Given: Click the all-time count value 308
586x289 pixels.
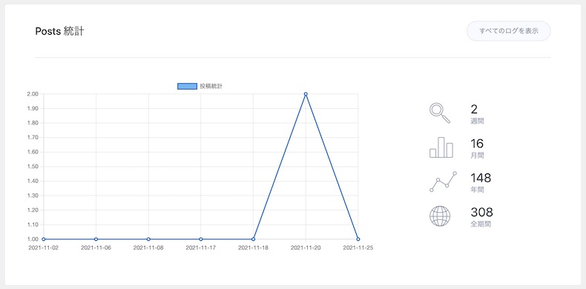Looking at the screenshot, I should 481,213.
